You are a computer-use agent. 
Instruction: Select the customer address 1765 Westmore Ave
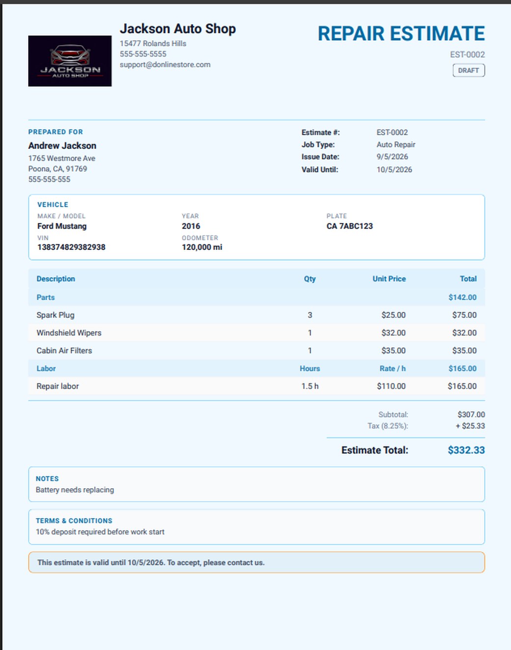[62, 158]
